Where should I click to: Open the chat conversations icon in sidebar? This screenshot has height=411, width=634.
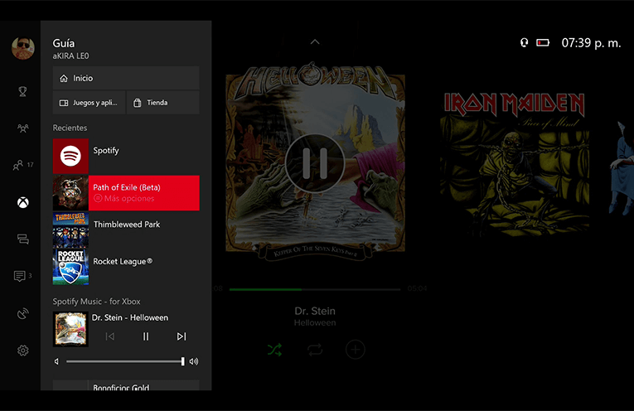point(23,239)
